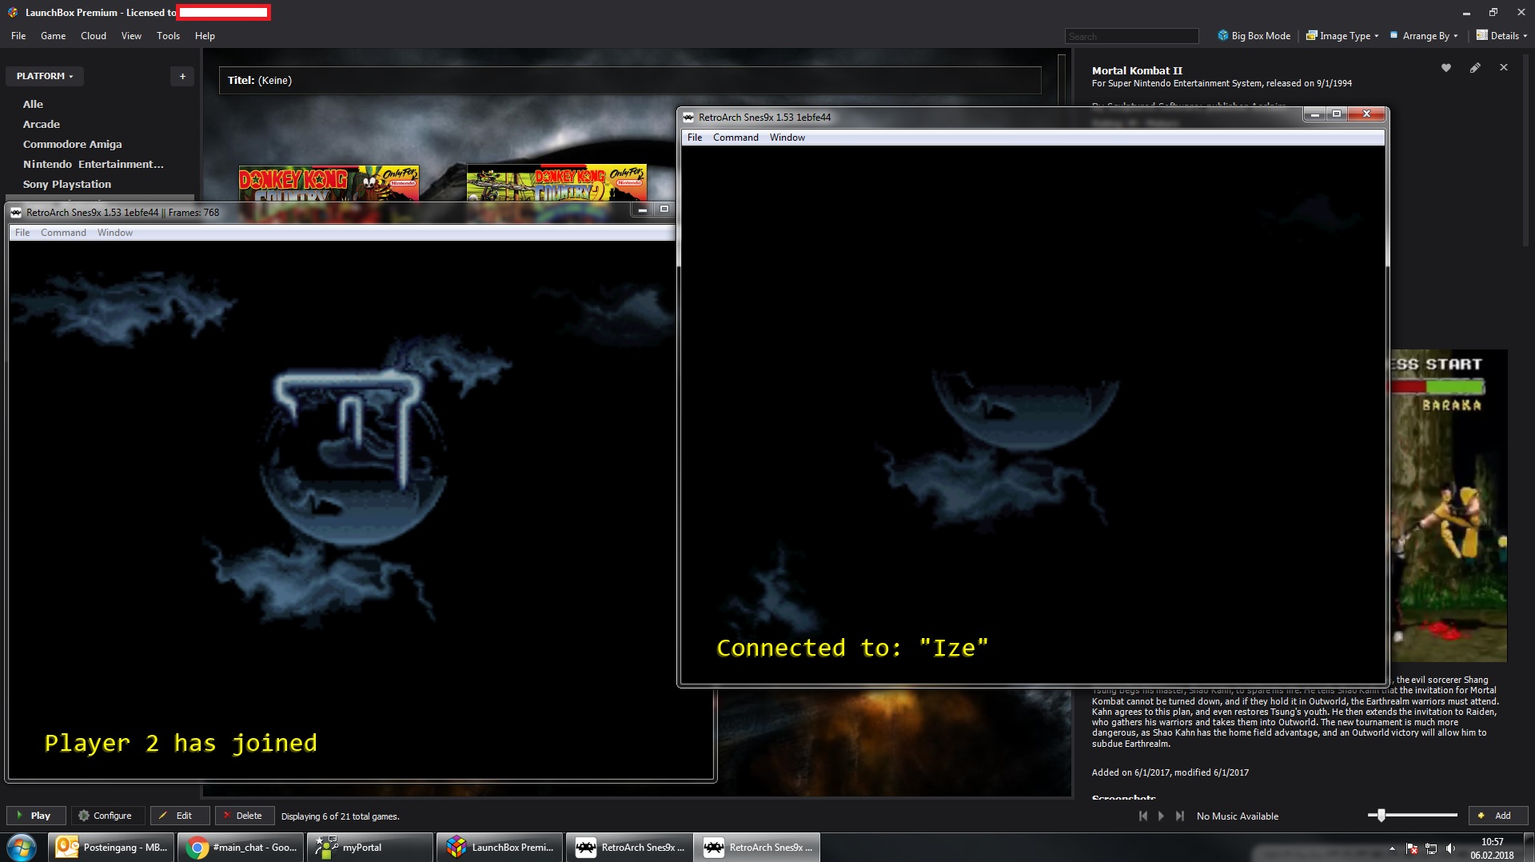The height and width of the screenshot is (862, 1535).
Task: Open the PLATFORM sidebar dropdown
Action: (45, 76)
